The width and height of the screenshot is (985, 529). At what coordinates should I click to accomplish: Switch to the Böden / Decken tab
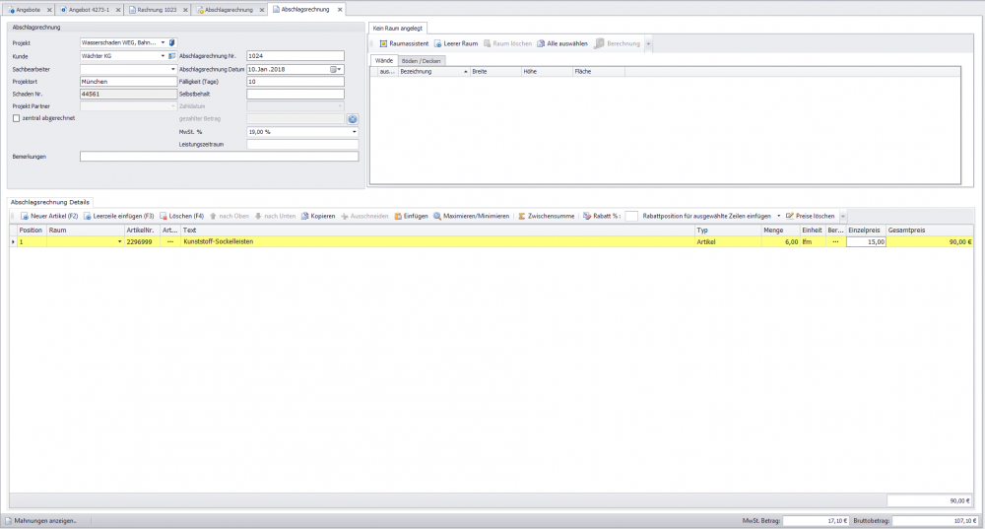422,60
